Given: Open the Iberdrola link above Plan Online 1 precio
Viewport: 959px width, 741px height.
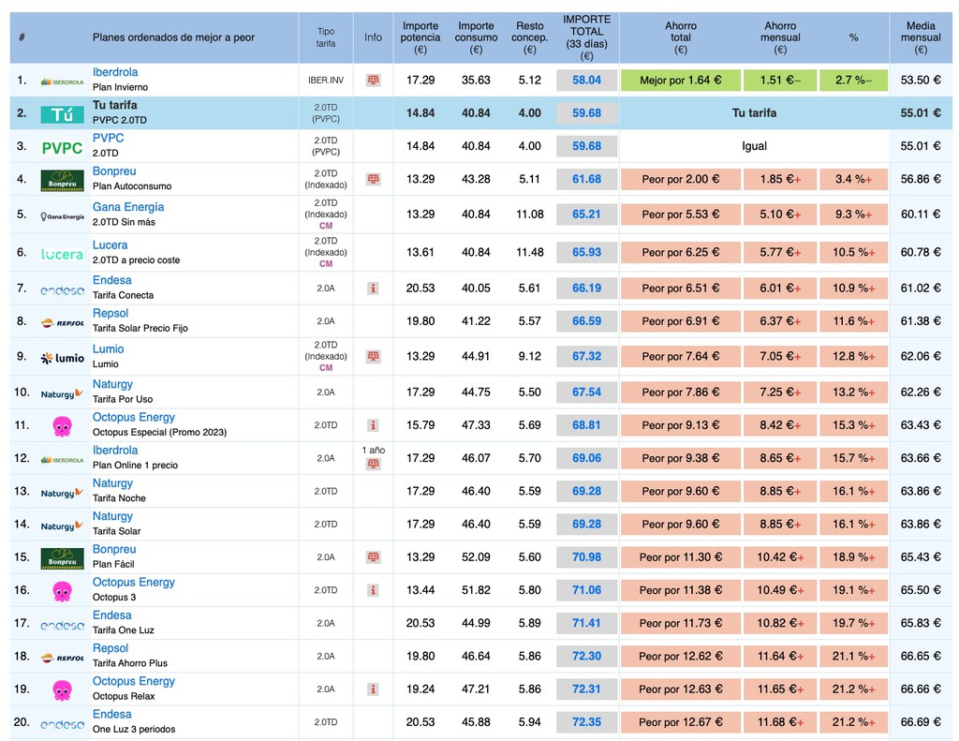Looking at the screenshot, I should pyautogui.click(x=114, y=451).
